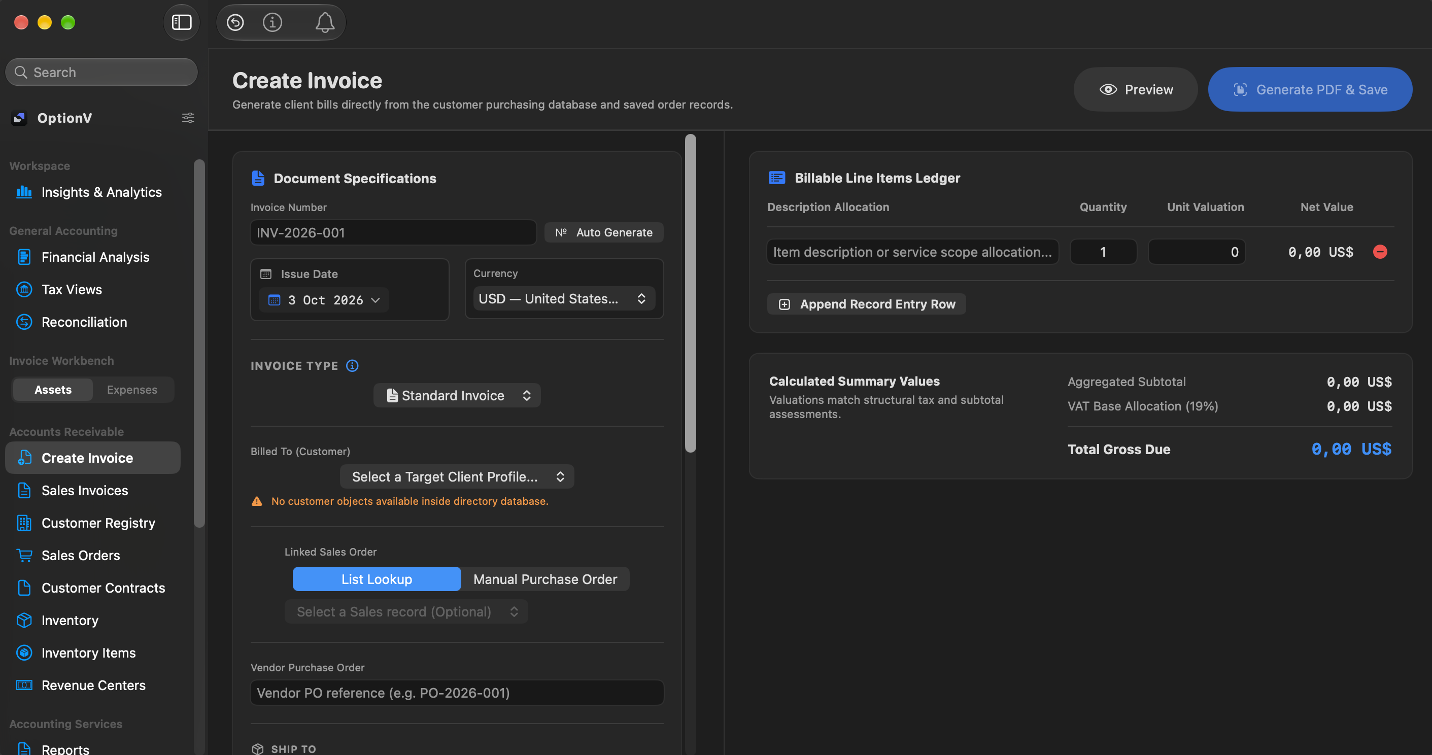The width and height of the screenshot is (1432, 755).
Task: Go to Sales Orders
Action: point(92,556)
